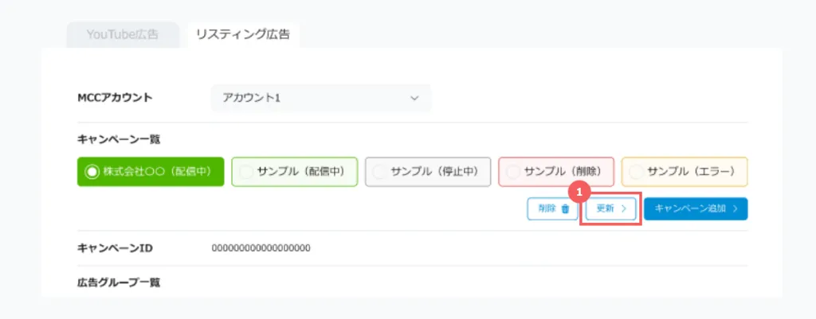Select the リスティング広告 tab
Screen dimensions: 816x319
[243, 35]
